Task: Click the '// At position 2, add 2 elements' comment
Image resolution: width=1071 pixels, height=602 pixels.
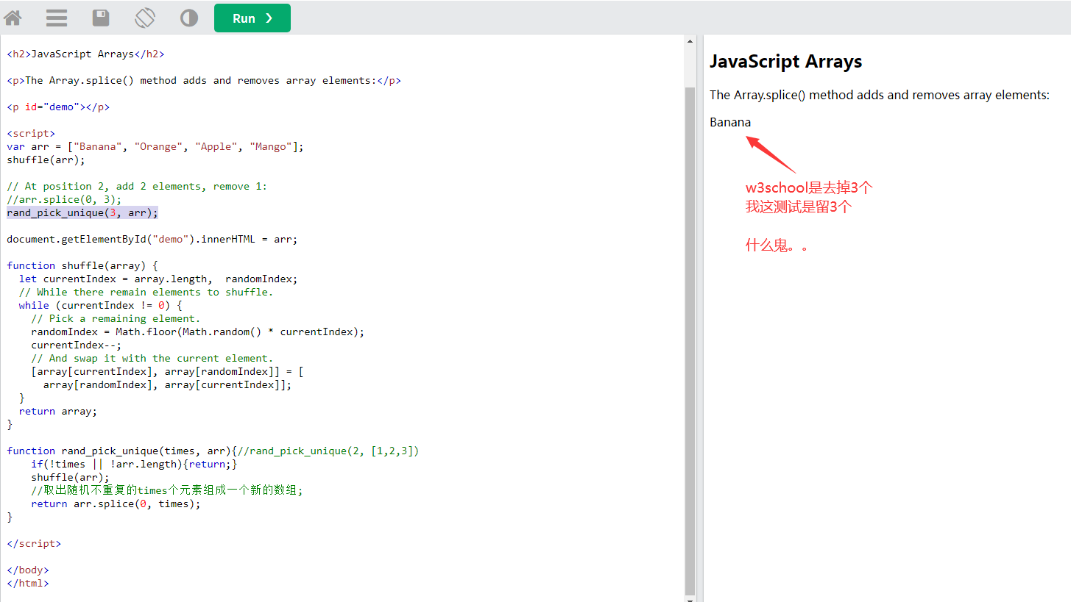Action: pyautogui.click(x=138, y=186)
